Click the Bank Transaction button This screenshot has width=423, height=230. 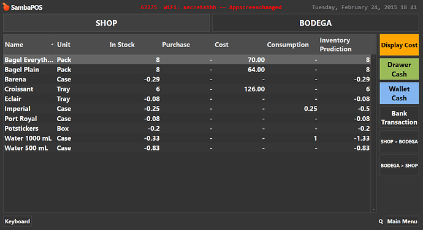(x=399, y=117)
